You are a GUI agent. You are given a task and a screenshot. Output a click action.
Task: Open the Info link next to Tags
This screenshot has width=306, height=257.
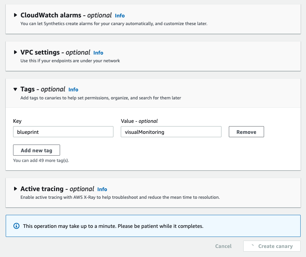73,89
